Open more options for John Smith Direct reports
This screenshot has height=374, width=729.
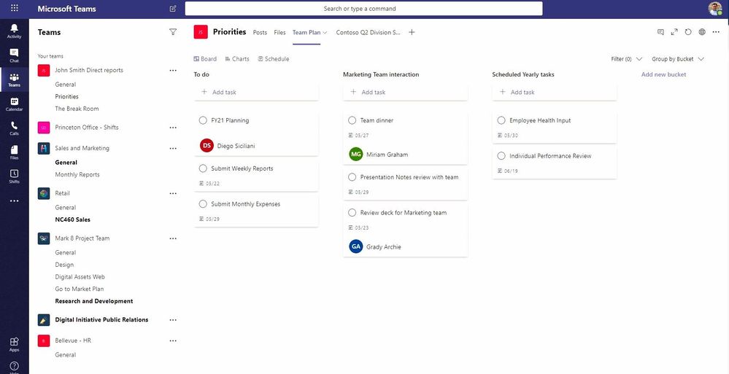pyautogui.click(x=173, y=70)
